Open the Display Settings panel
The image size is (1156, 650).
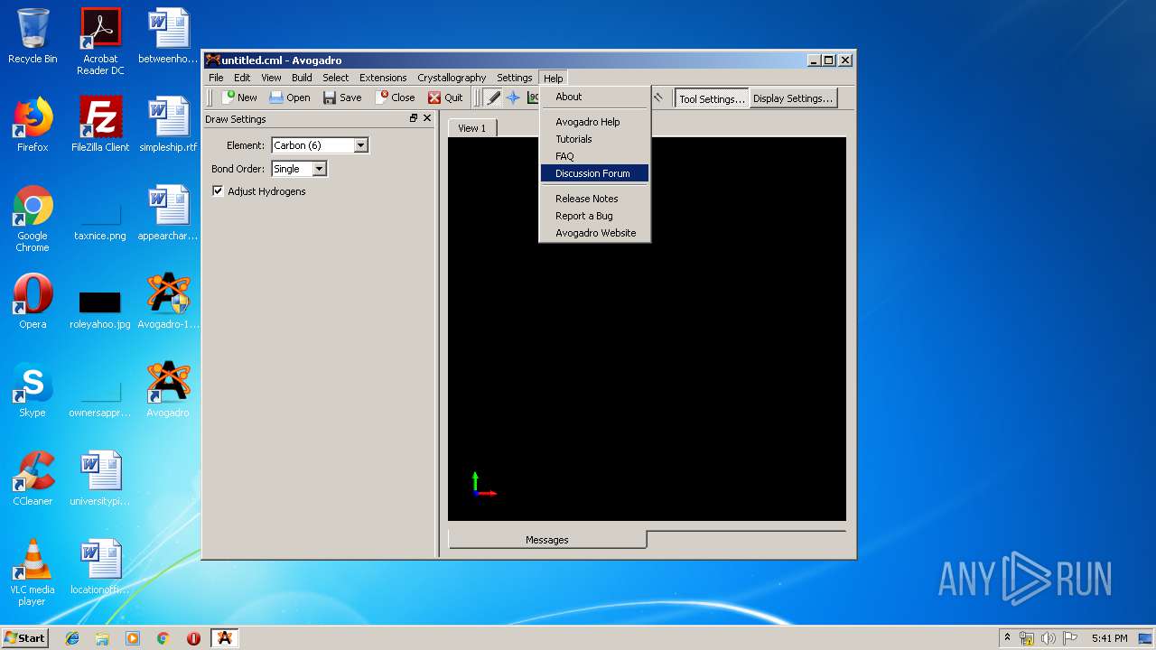pyautogui.click(x=793, y=98)
